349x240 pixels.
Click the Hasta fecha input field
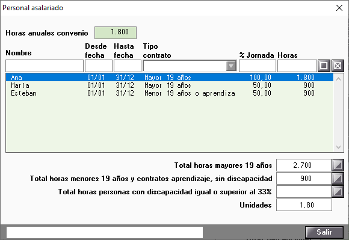[128, 66]
